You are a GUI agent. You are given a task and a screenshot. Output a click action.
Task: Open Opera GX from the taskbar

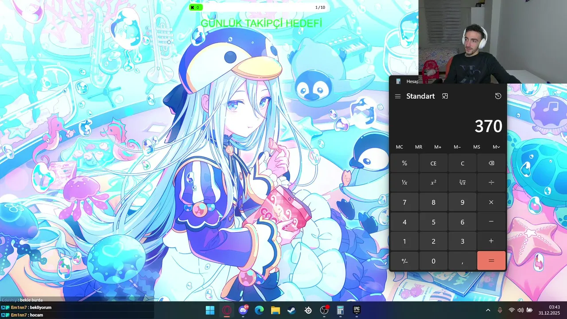pos(226,310)
